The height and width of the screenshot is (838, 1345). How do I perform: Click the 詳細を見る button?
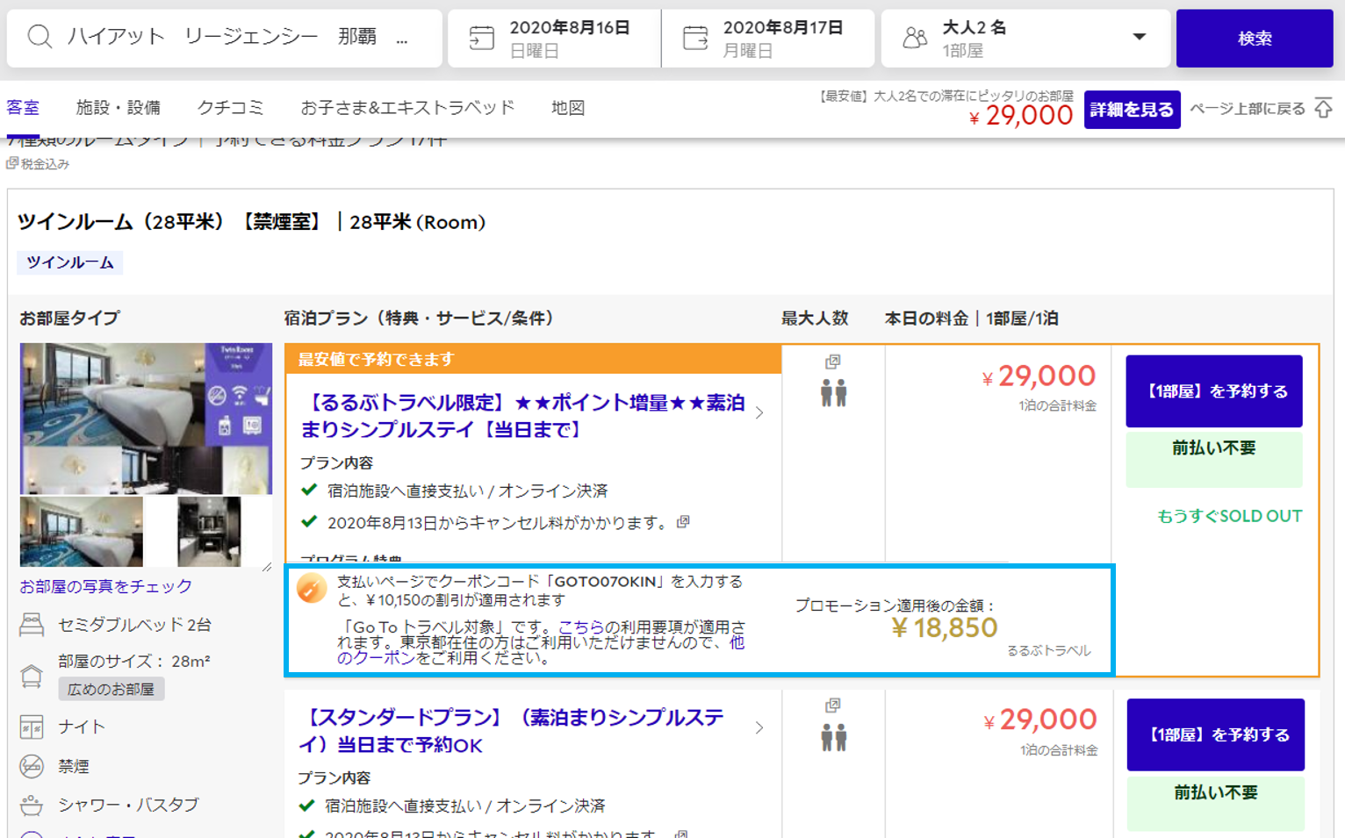coord(1131,110)
